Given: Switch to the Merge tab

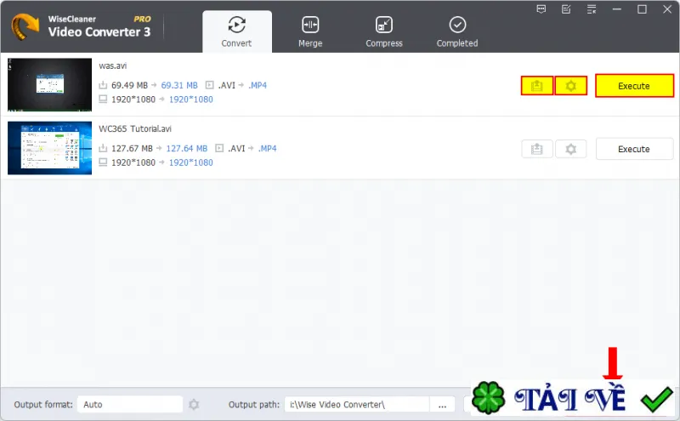Looking at the screenshot, I should (x=310, y=31).
